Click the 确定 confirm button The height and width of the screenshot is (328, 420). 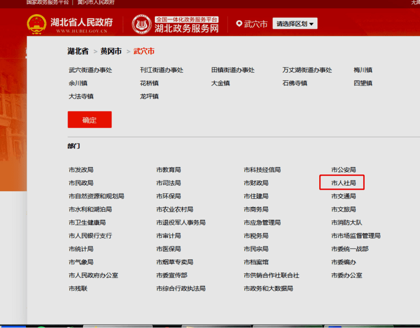coord(90,119)
